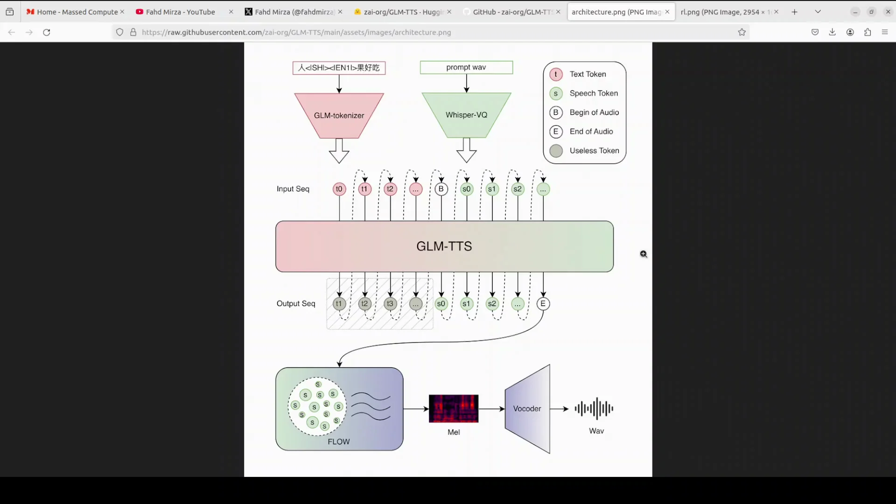896x504 pixels.
Task: Click the forward navigation chevron
Action: pyautogui.click(x=29, y=32)
